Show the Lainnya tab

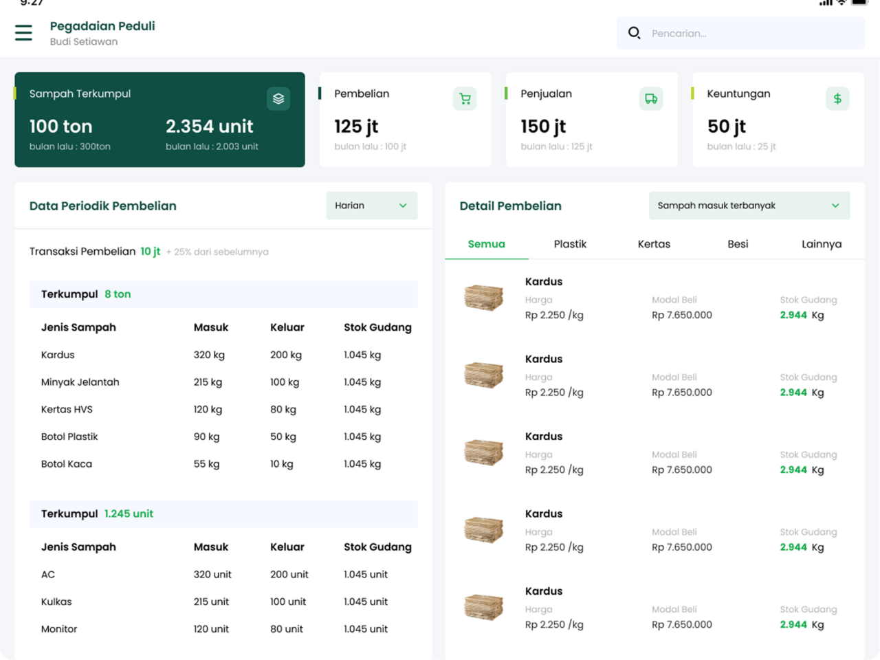click(x=821, y=244)
